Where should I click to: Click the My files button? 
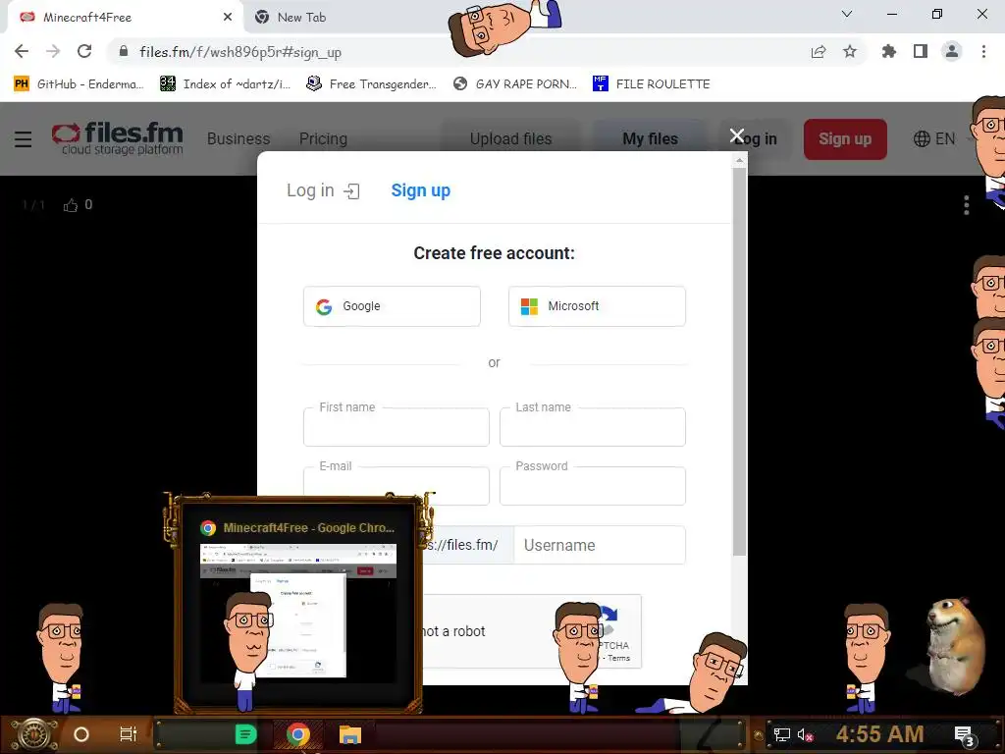coord(650,139)
